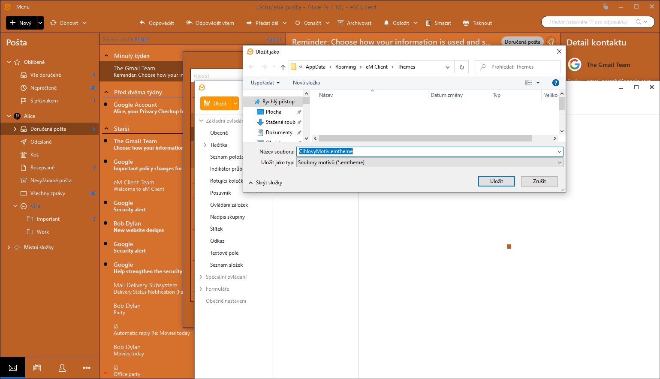Click the orange Uložit button in theme editor
This screenshot has height=379, width=660.
tap(216, 103)
